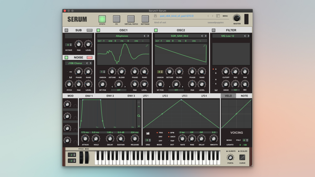The width and height of the screenshot is (315, 177).
Task: Select previous J106 Chorus noise arrow
Action: tap(87, 63)
